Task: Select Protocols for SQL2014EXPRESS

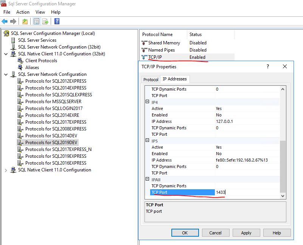Action: click(x=56, y=88)
